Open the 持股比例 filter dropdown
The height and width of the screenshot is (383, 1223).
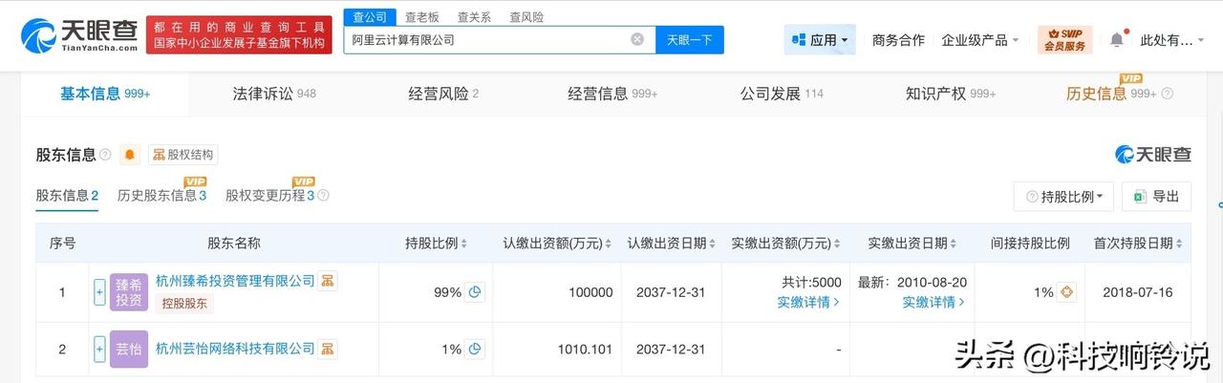point(1063,196)
